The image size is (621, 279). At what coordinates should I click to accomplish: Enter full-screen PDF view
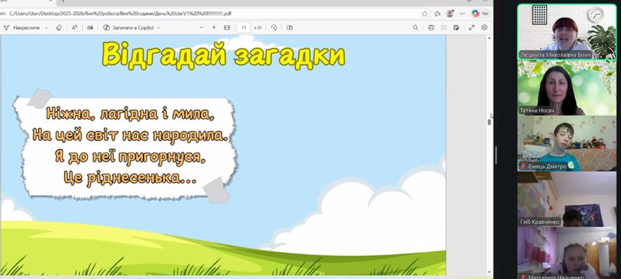point(472,28)
